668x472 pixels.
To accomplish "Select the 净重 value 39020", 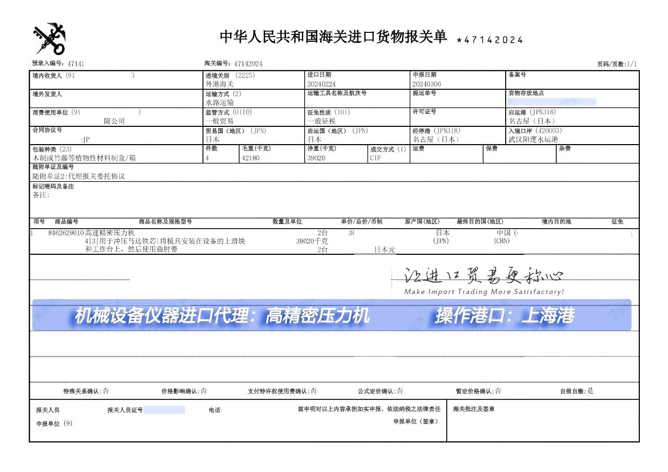I will (316, 158).
